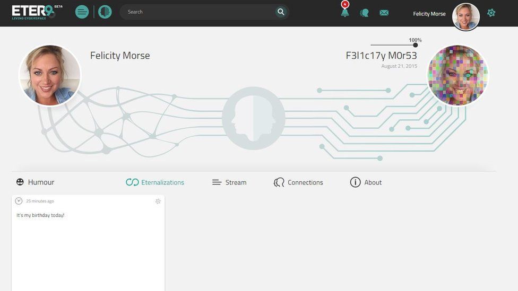
Task: Open the settings gear in header
Action: point(491,13)
